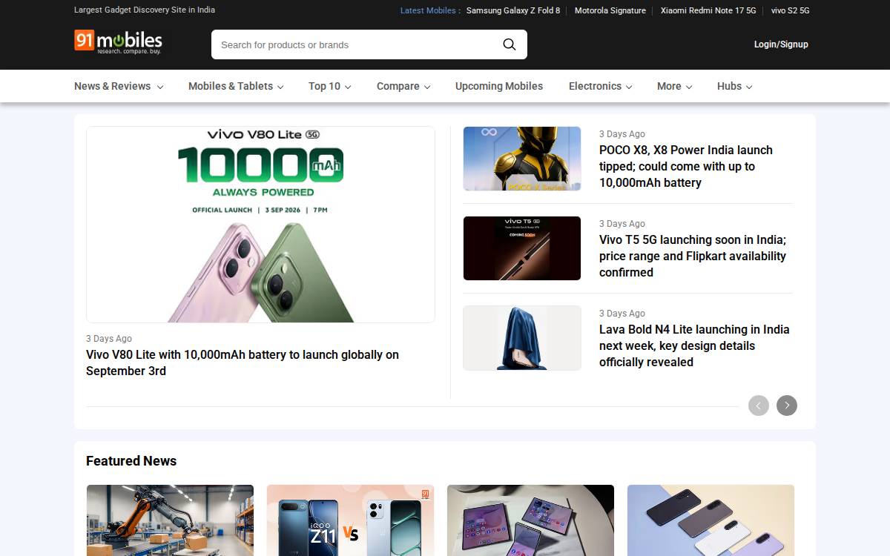Screen dimensions: 890x556
Task: Open iQOO Z11 Vs comparison thumbnail
Action: pyautogui.click(x=350, y=520)
